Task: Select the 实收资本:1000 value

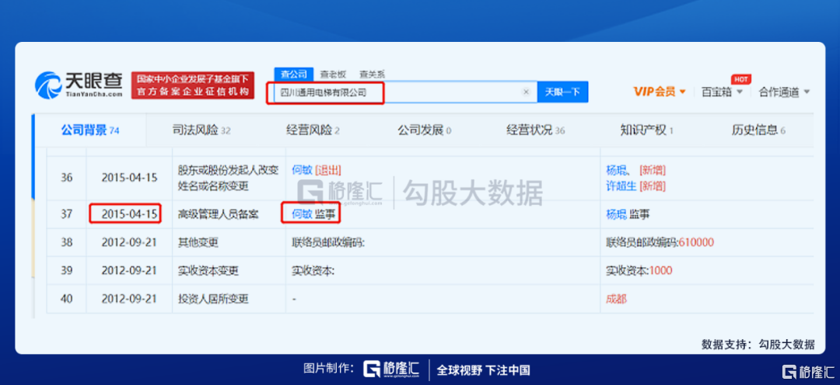Action: coord(639,271)
